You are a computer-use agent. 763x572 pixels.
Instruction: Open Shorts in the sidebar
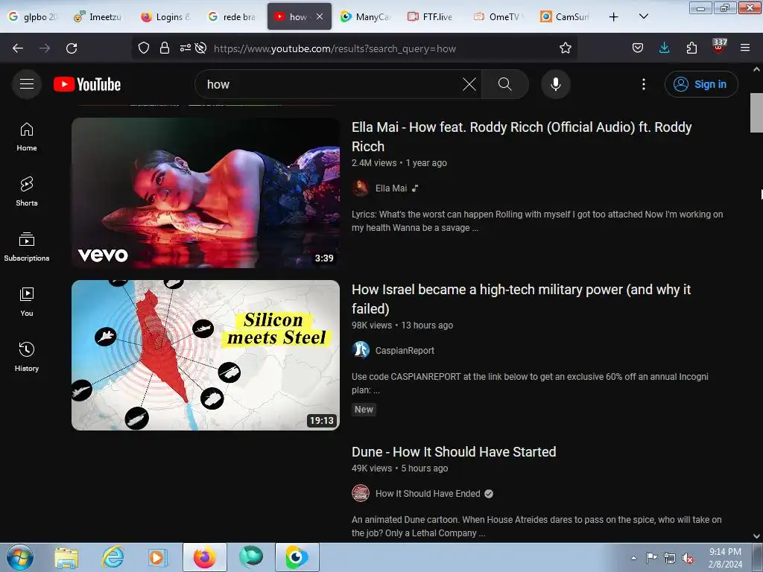pyautogui.click(x=27, y=191)
